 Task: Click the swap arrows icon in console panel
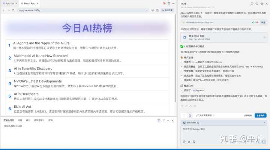point(163,120)
